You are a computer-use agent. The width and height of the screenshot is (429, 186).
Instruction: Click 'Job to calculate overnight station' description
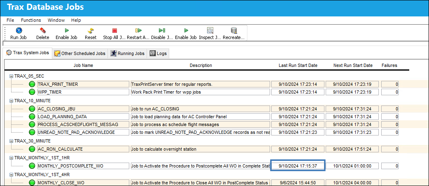(x=200, y=149)
